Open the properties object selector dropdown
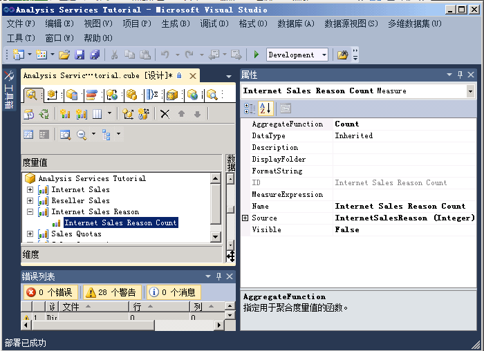This screenshot has height=351, width=484. pos(470,91)
